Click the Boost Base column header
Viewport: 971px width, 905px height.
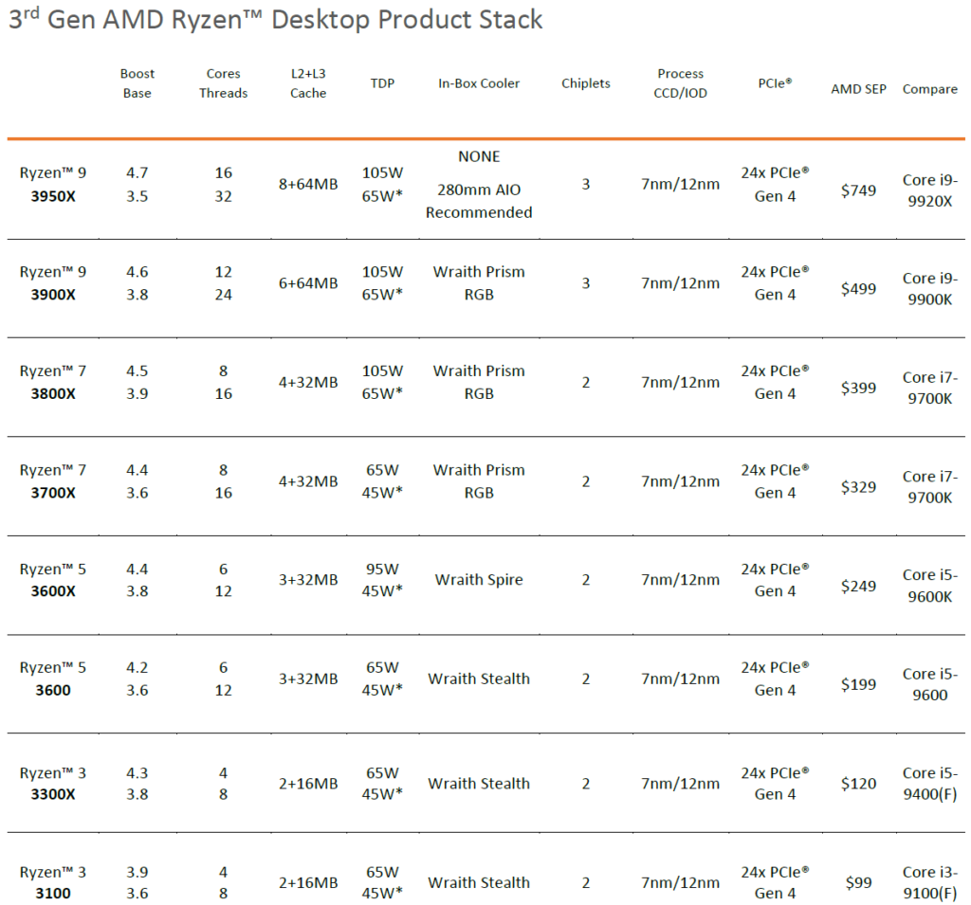point(137,83)
